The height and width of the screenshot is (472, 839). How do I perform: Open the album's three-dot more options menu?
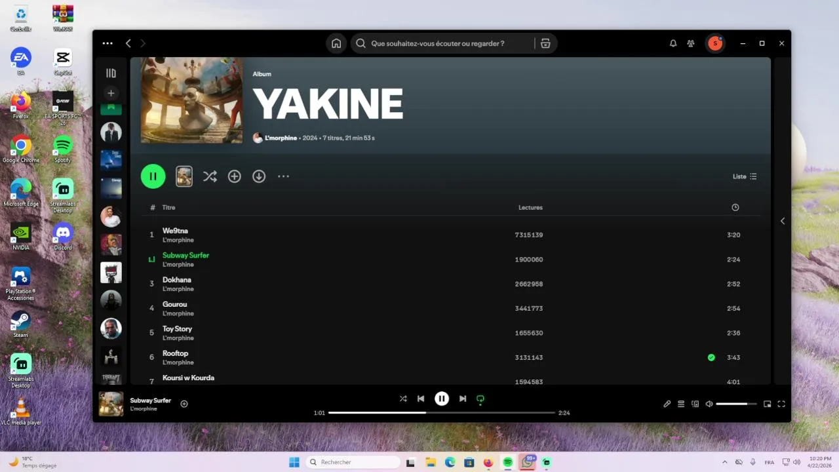click(283, 176)
